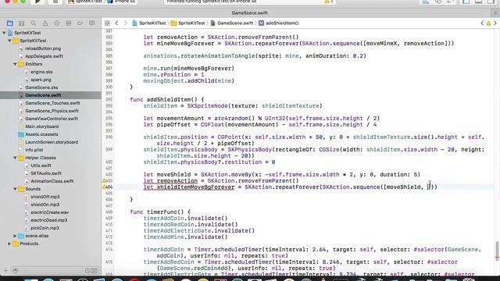The height and width of the screenshot is (281, 500).
Task: Run the project with Play button
Action: click(37, 2)
